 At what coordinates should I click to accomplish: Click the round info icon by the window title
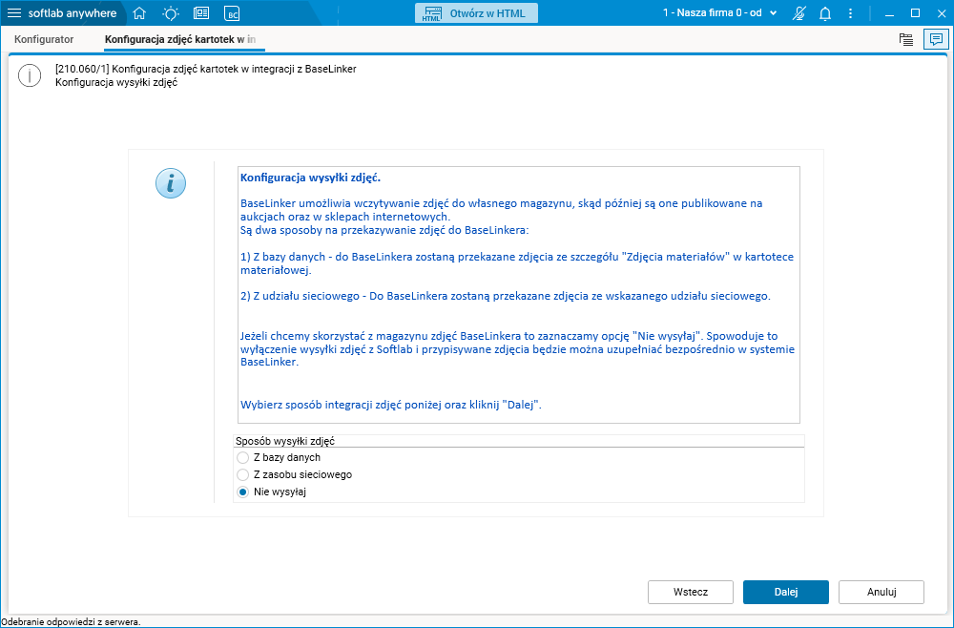(x=30, y=75)
